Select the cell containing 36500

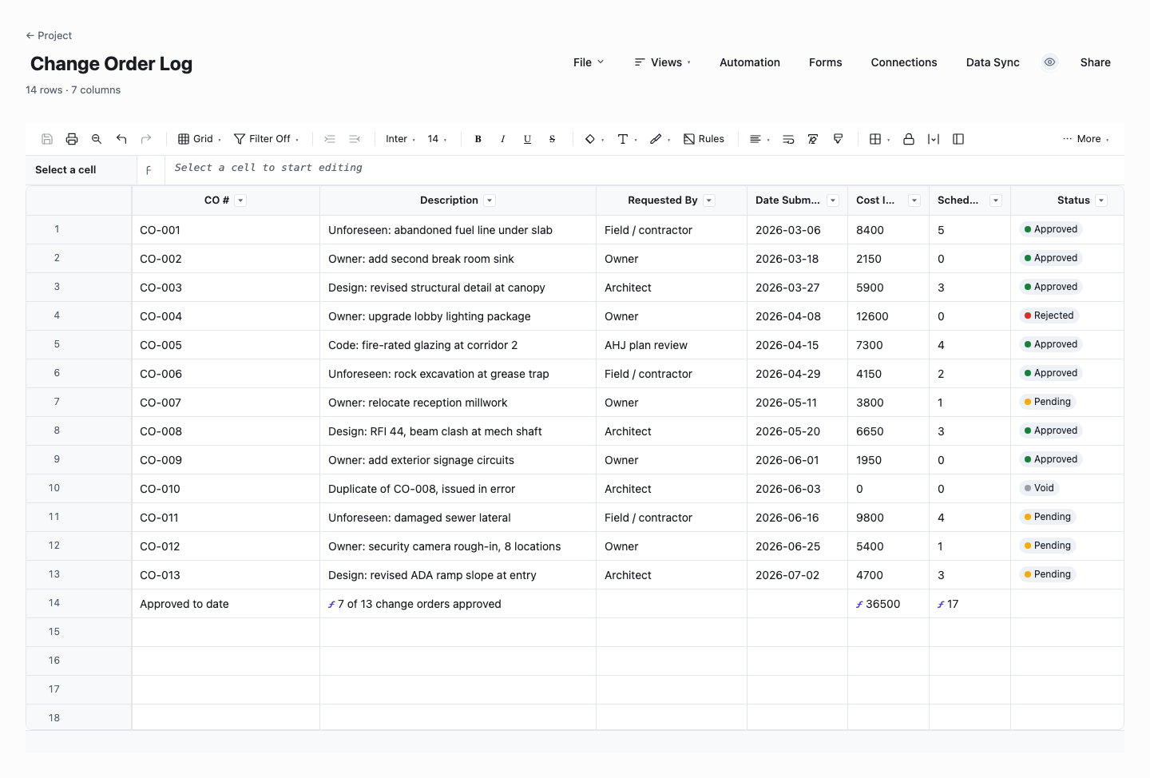(888, 604)
